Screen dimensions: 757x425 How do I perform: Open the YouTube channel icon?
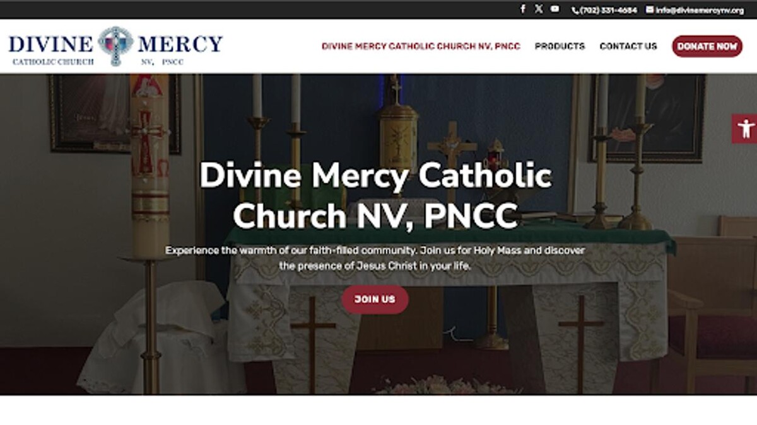[x=555, y=9]
